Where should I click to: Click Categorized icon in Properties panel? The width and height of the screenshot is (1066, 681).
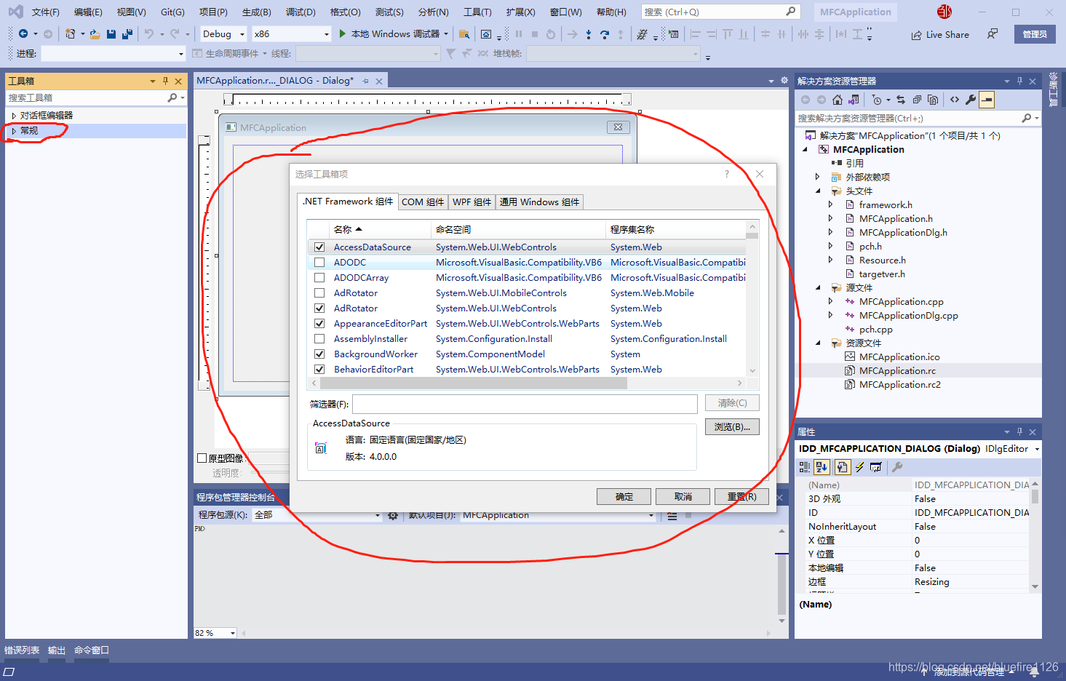click(x=805, y=467)
